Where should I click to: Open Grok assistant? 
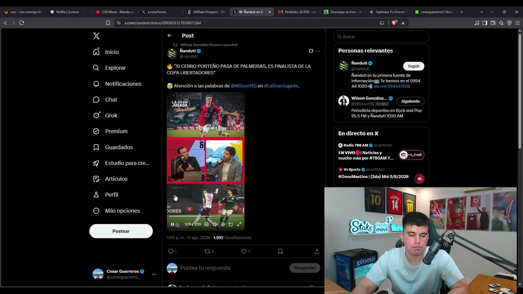[105, 116]
